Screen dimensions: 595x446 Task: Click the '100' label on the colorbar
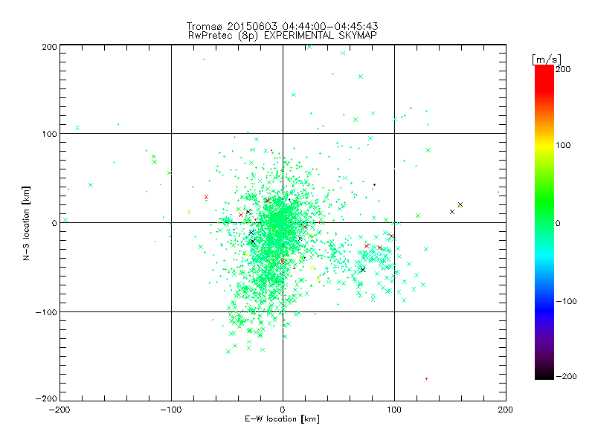click(563, 145)
